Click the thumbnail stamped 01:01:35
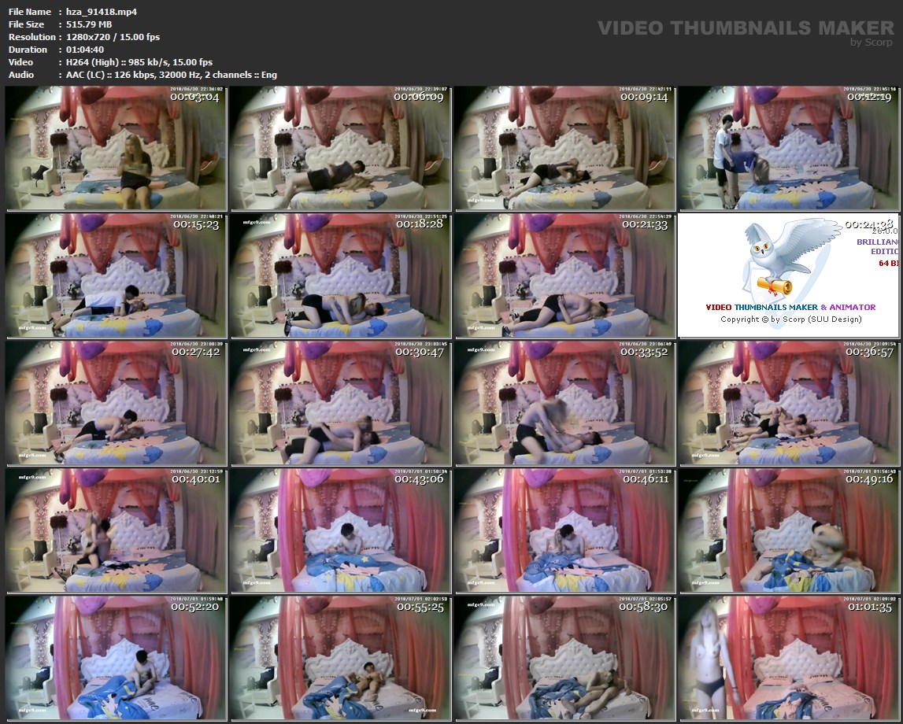Viewport: 903px width, 724px height. (x=789, y=659)
